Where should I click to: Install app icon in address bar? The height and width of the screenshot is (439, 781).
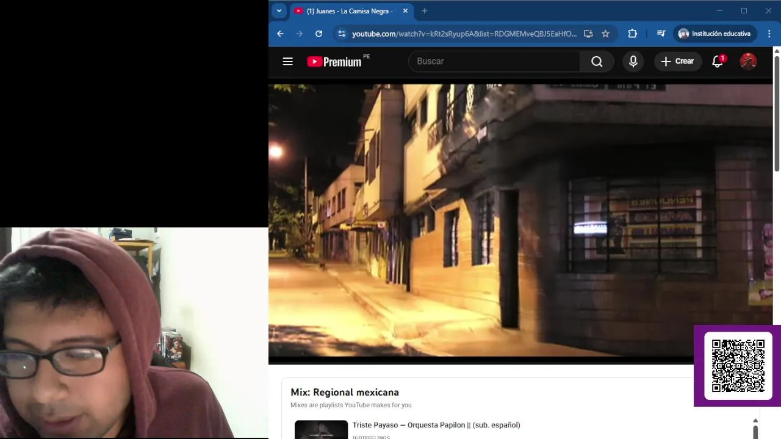pos(588,34)
